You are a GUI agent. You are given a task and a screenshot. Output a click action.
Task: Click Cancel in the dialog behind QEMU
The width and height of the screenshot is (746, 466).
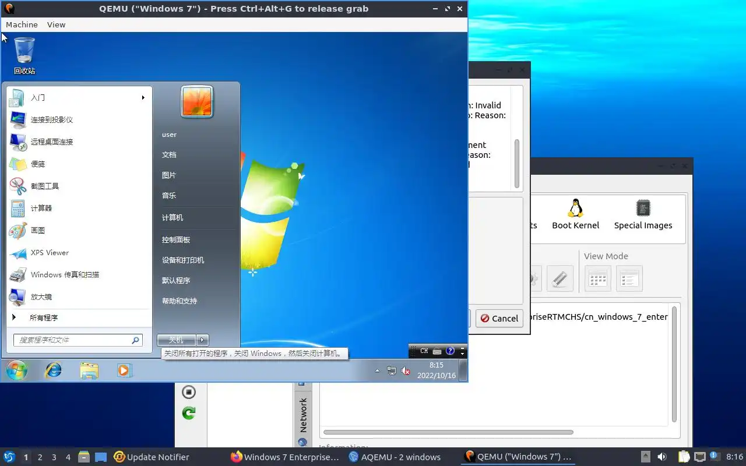(499, 318)
